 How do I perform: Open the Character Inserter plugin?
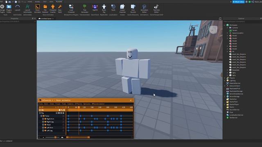click(x=53, y=9)
